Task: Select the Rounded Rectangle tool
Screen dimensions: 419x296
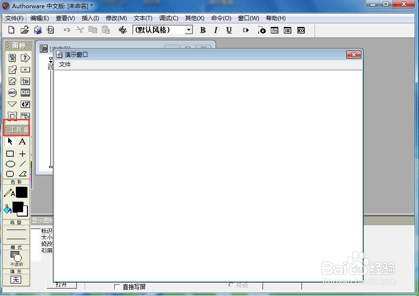Action: coord(10,174)
